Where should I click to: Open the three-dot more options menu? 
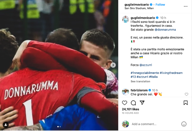pyautogui.click(x=186, y=6)
